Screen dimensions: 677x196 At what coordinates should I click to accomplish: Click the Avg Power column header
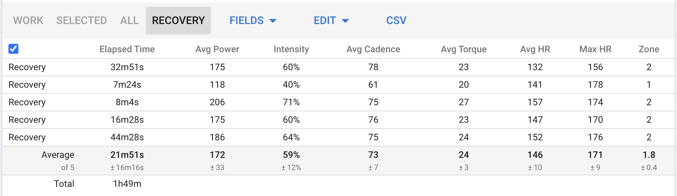[217, 49]
